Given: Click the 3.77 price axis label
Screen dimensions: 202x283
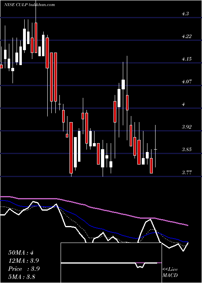Looking at the screenshot, I should pyautogui.click(x=187, y=173).
